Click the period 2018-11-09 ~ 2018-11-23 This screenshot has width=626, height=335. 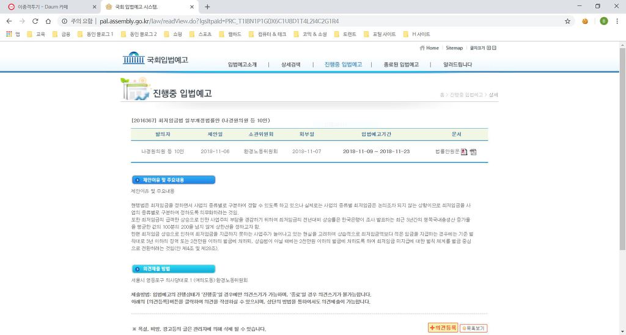click(376, 151)
